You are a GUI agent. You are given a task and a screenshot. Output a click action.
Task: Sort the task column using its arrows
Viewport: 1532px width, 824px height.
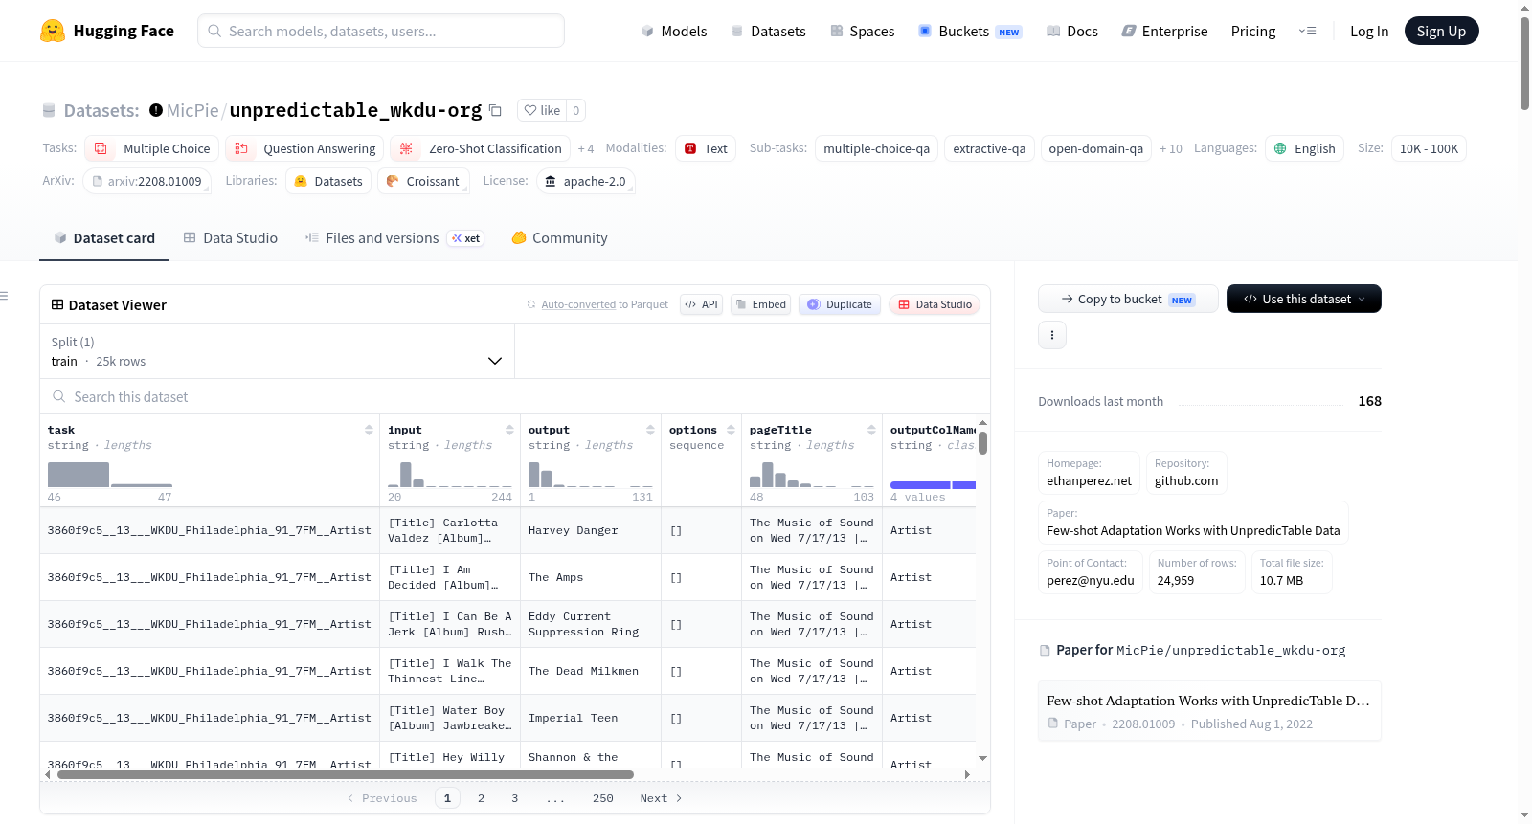pos(369,430)
